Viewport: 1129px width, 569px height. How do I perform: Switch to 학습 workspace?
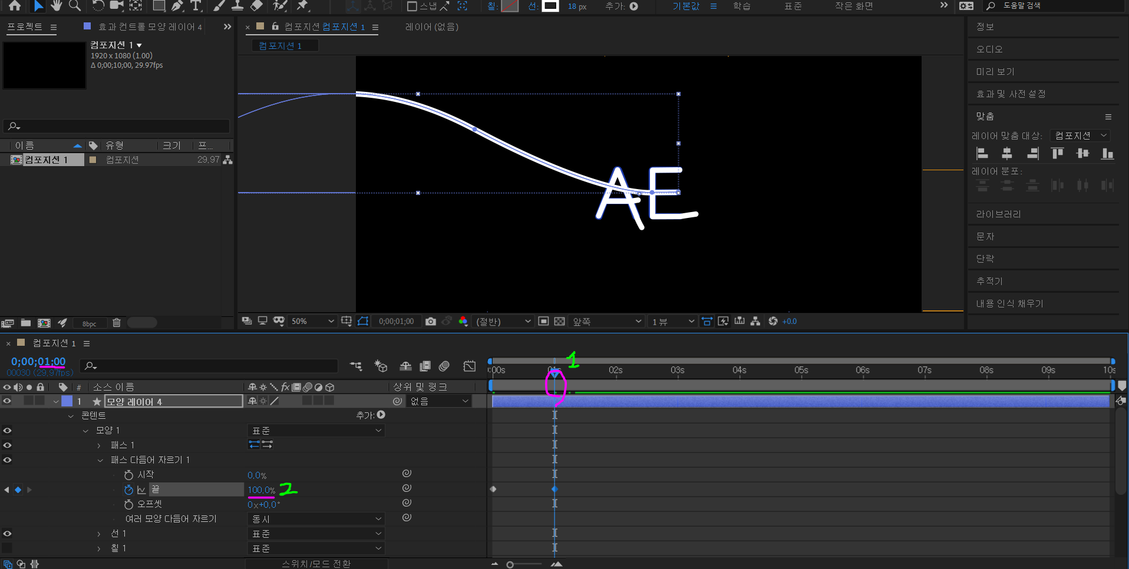tap(742, 6)
